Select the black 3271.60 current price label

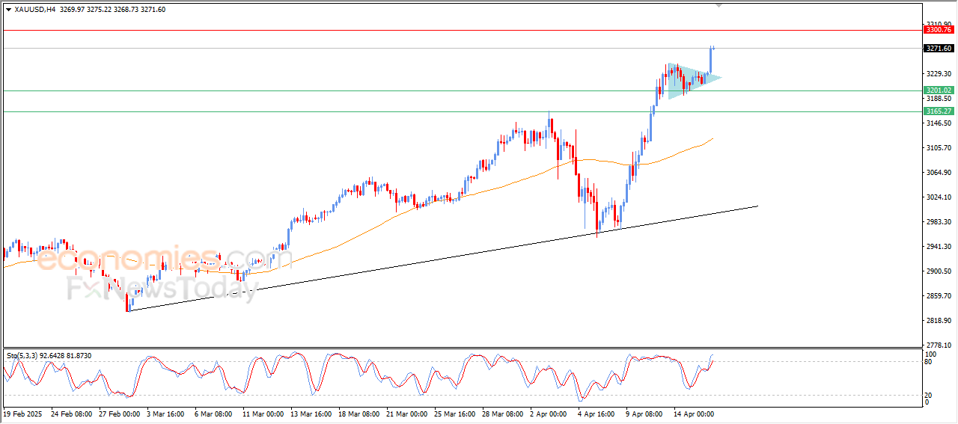coord(939,49)
